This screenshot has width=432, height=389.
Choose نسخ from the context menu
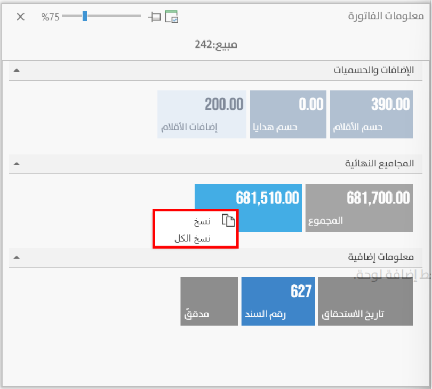202,221
